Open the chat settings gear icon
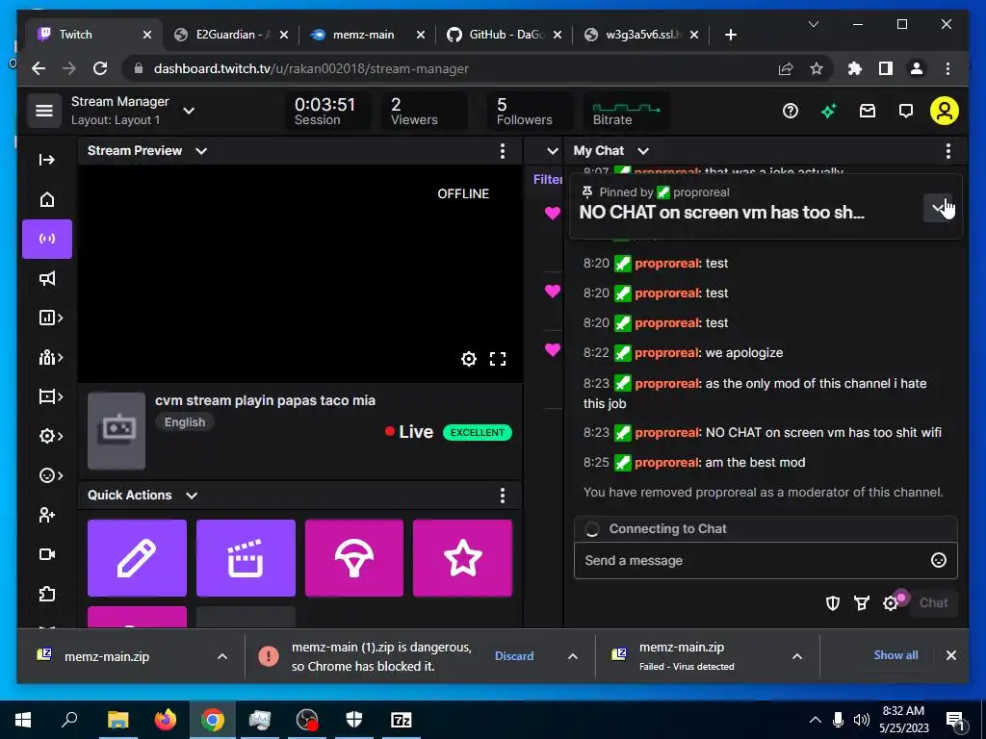 891,603
